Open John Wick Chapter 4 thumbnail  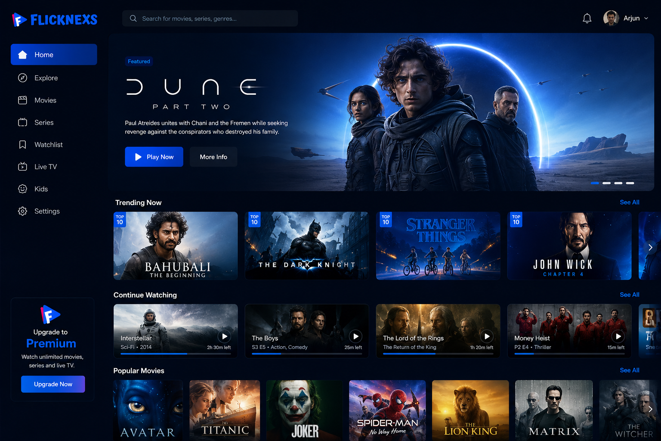pyautogui.click(x=569, y=246)
